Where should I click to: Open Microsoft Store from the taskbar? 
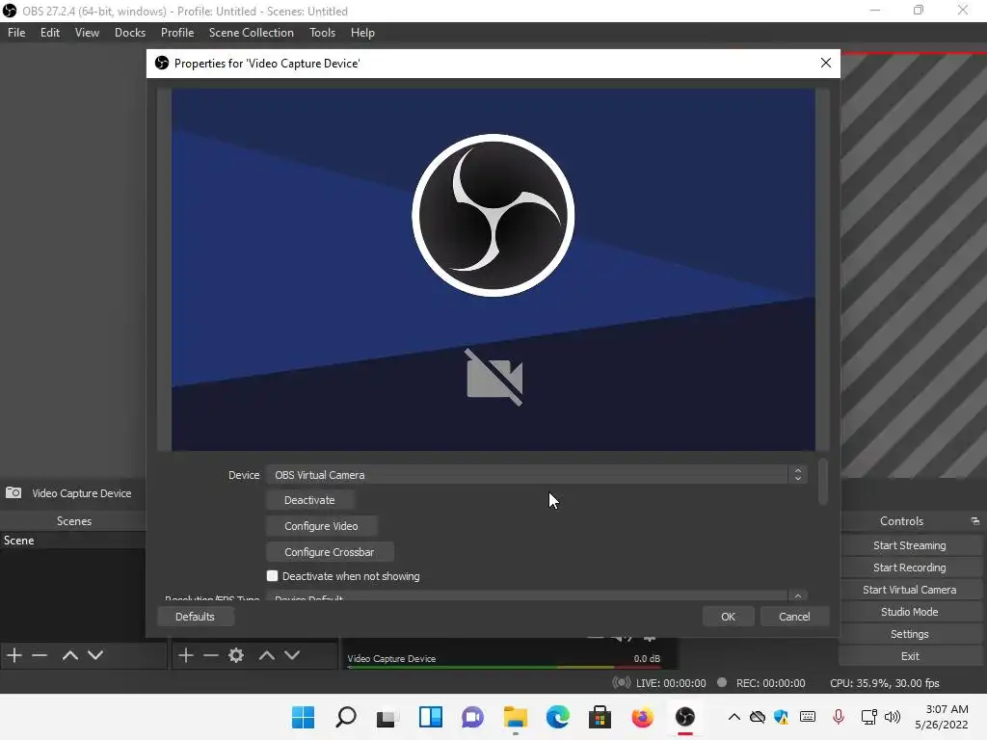(600, 717)
